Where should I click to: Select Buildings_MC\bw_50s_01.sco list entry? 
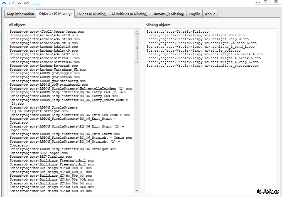(x=51, y=172)
